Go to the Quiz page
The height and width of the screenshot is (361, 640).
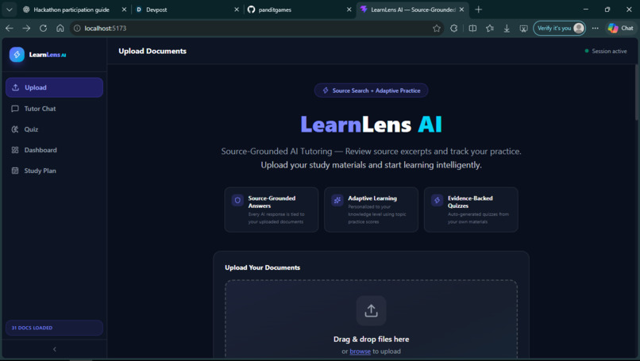pyautogui.click(x=54, y=129)
